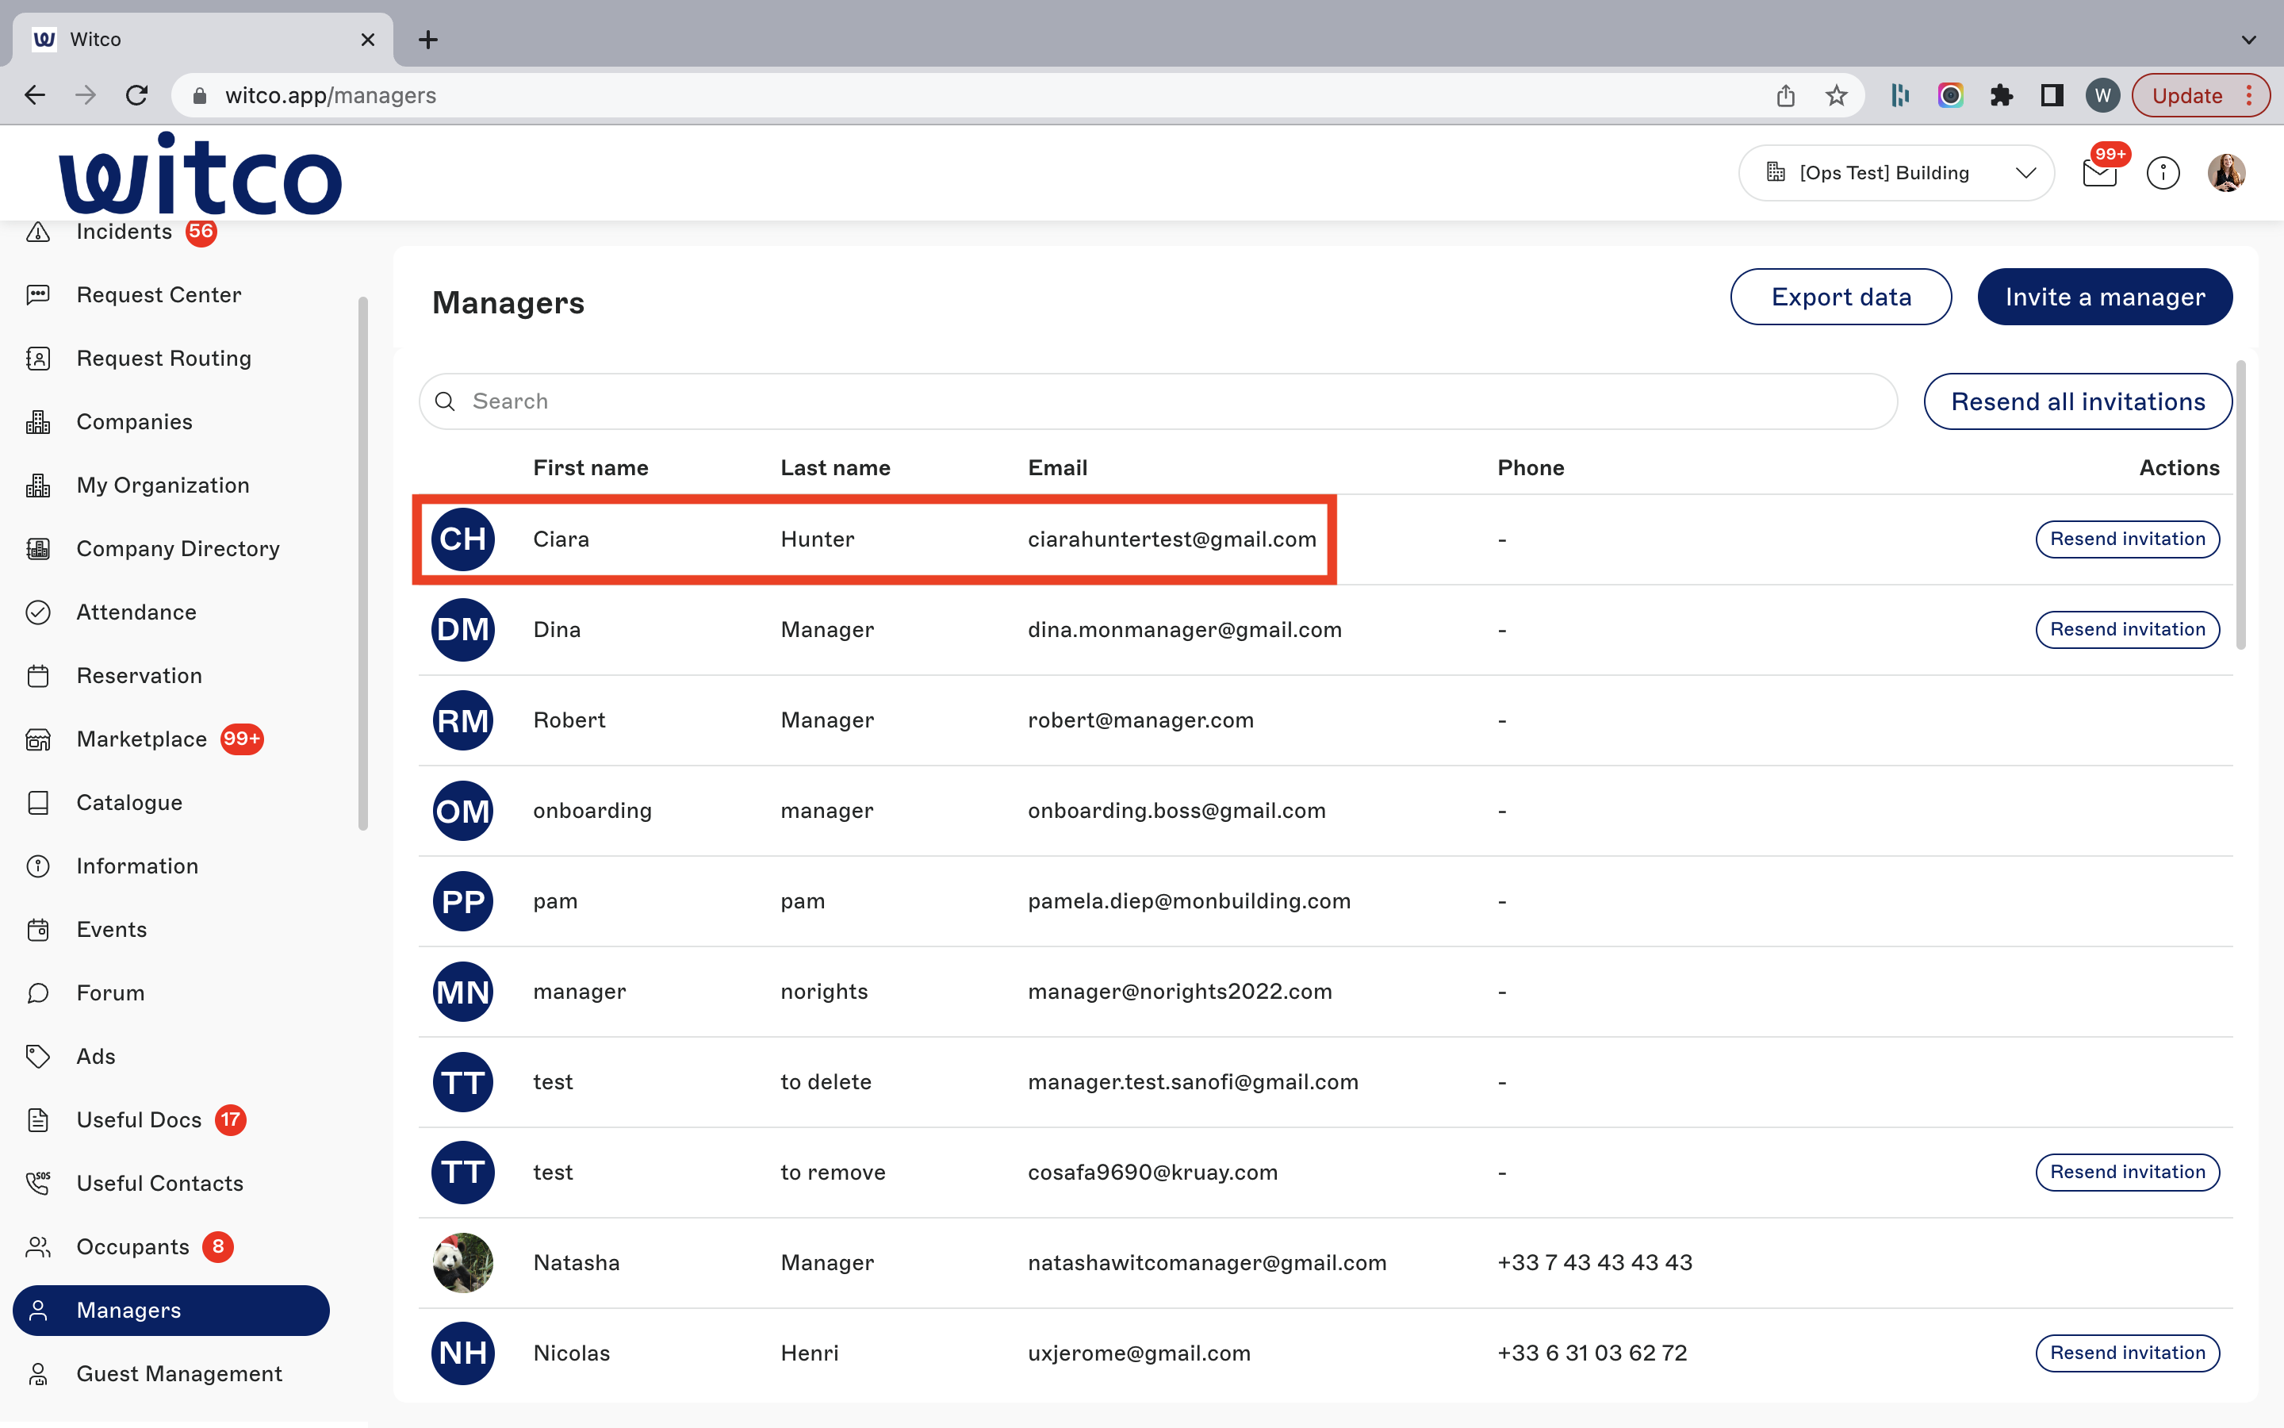
Task: Click the Marketplace storefront icon
Action: coord(38,739)
